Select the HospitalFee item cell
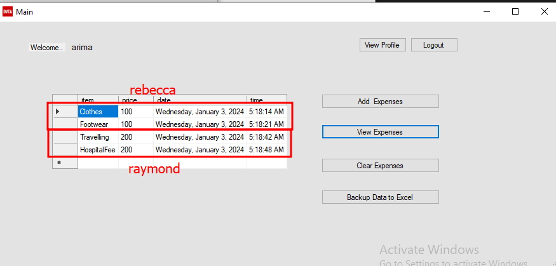556x266 pixels. tap(98, 150)
